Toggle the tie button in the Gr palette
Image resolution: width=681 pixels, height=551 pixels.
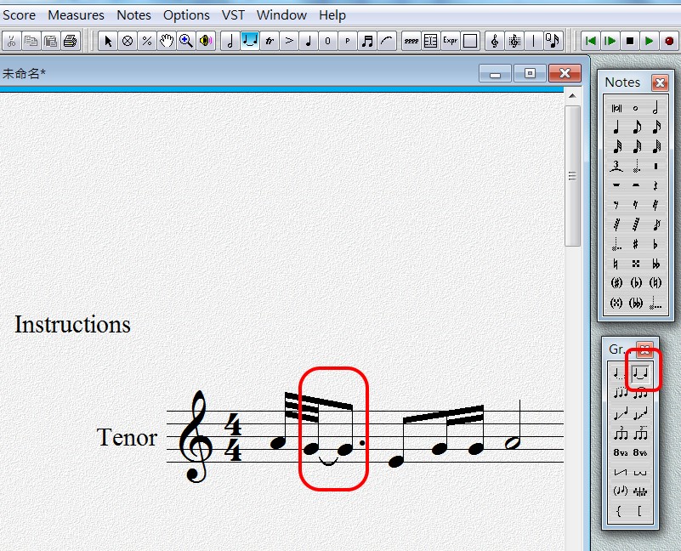[639, 372]
